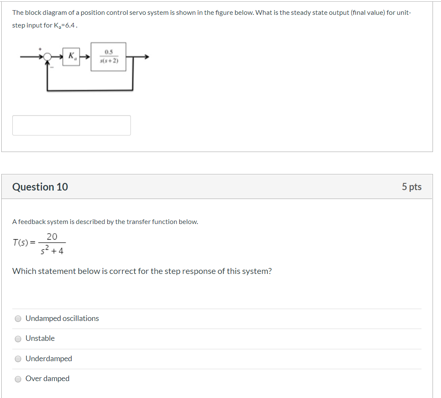Click the output arrow of the block diagram
The image size is (441, 398).
[144, 56]
